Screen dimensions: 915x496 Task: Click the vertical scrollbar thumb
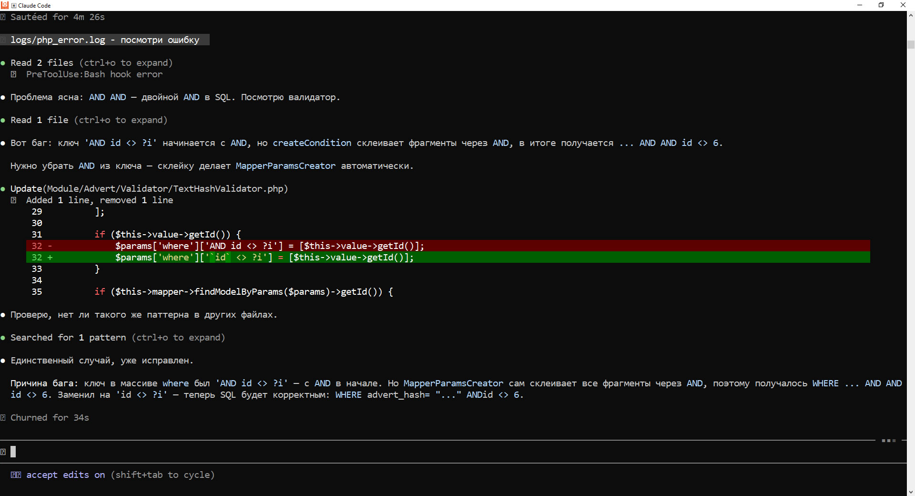(x=911, y=44)
